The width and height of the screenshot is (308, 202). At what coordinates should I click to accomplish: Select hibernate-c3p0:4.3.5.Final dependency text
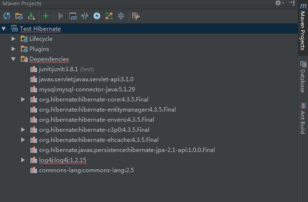pos(94,130)
